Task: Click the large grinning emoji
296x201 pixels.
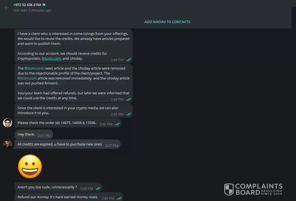Action: point(30,166)
